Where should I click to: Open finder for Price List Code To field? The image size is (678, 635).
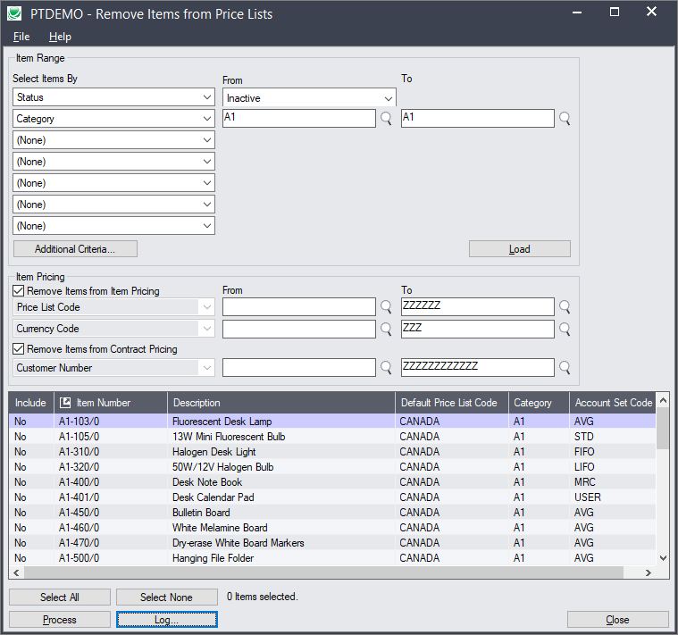click(x=565, y=307)
